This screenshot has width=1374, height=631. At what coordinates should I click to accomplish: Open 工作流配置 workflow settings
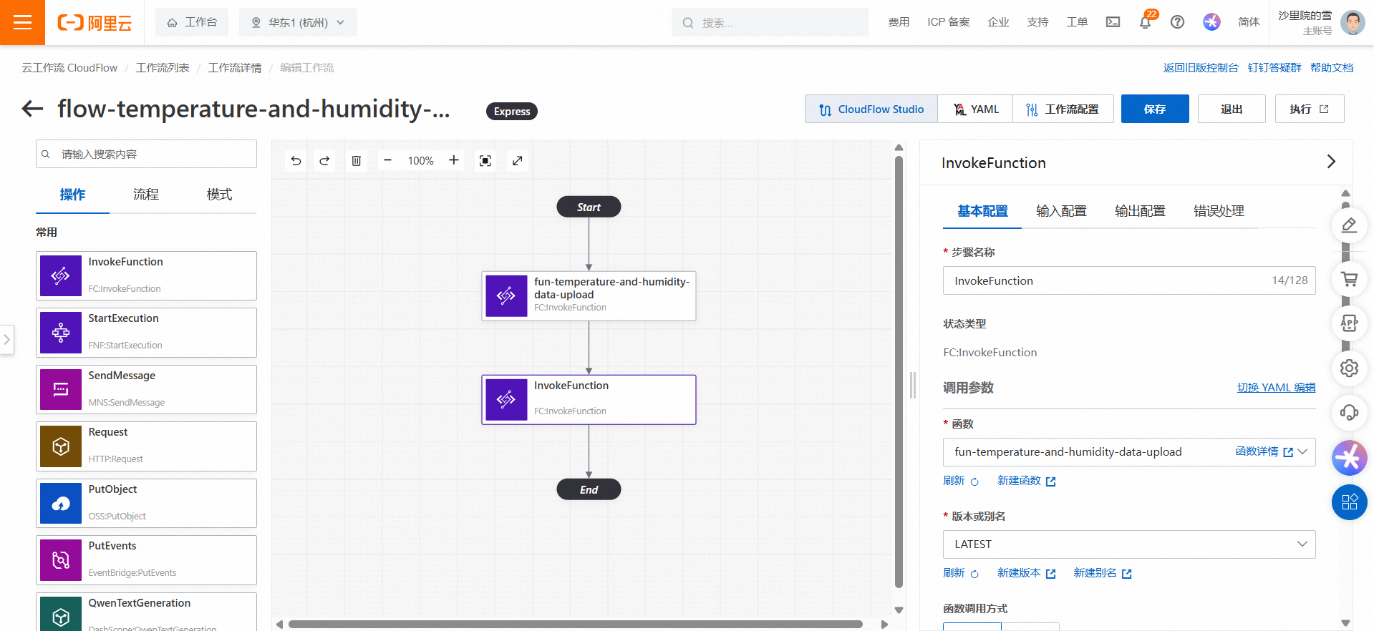[x=1063, y=109]
